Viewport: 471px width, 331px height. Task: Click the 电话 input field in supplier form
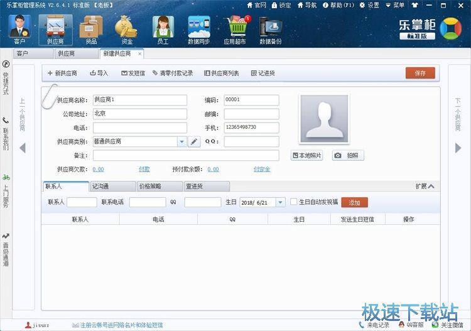point(140,128)
